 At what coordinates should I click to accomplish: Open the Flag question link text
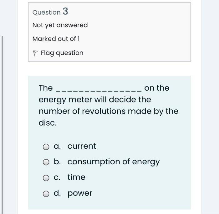pos(62,53)
